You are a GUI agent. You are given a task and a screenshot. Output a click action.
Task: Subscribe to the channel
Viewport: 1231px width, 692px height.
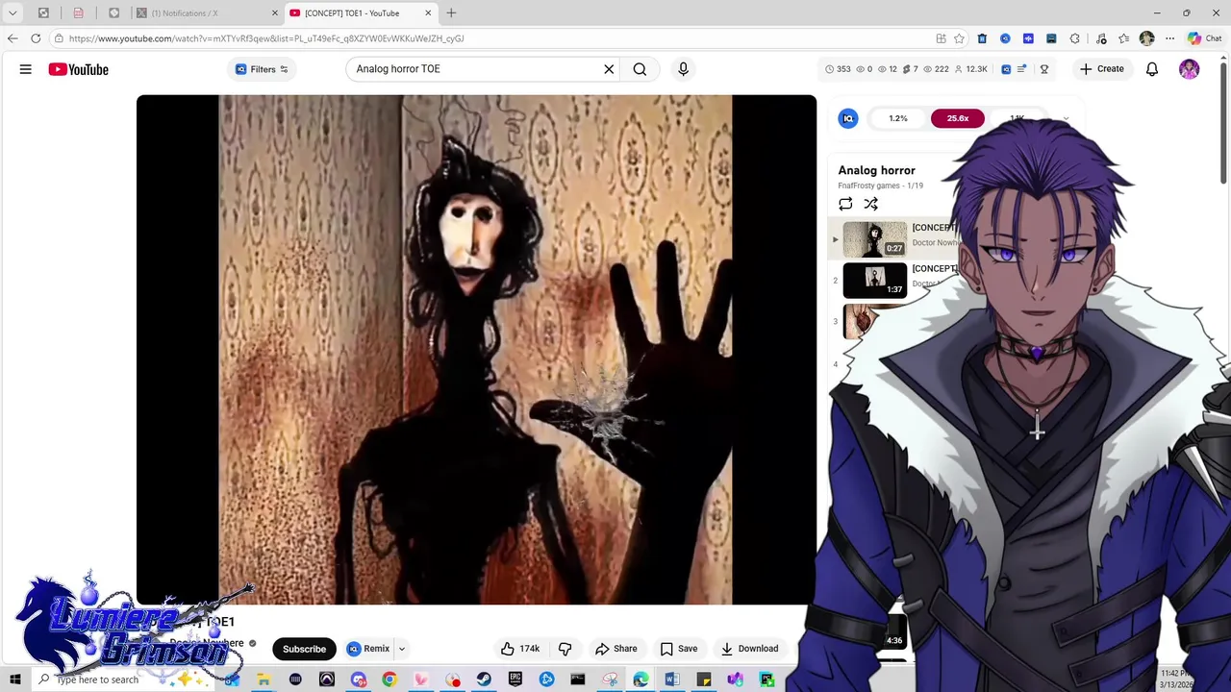pos(304,649)
